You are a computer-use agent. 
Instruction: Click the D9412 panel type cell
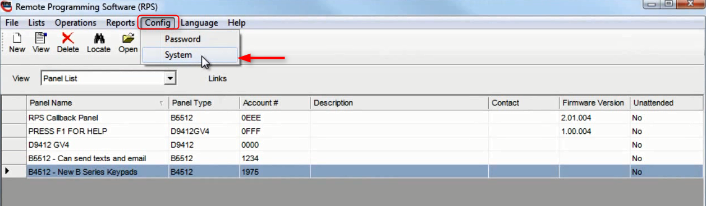click(x=204, y=144)
